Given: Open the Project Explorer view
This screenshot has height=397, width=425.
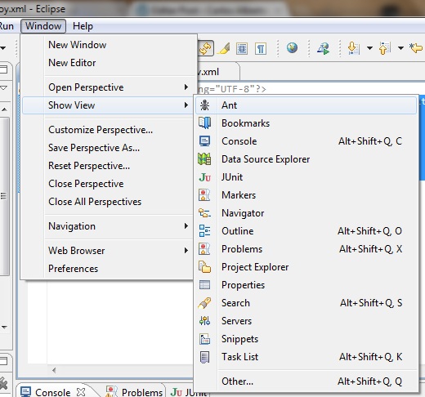Looking at the screenshot, I should 306,267.
